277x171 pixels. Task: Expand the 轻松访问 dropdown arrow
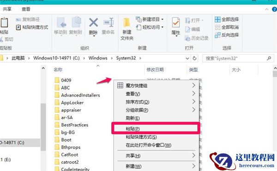click(x=163, y=27)
